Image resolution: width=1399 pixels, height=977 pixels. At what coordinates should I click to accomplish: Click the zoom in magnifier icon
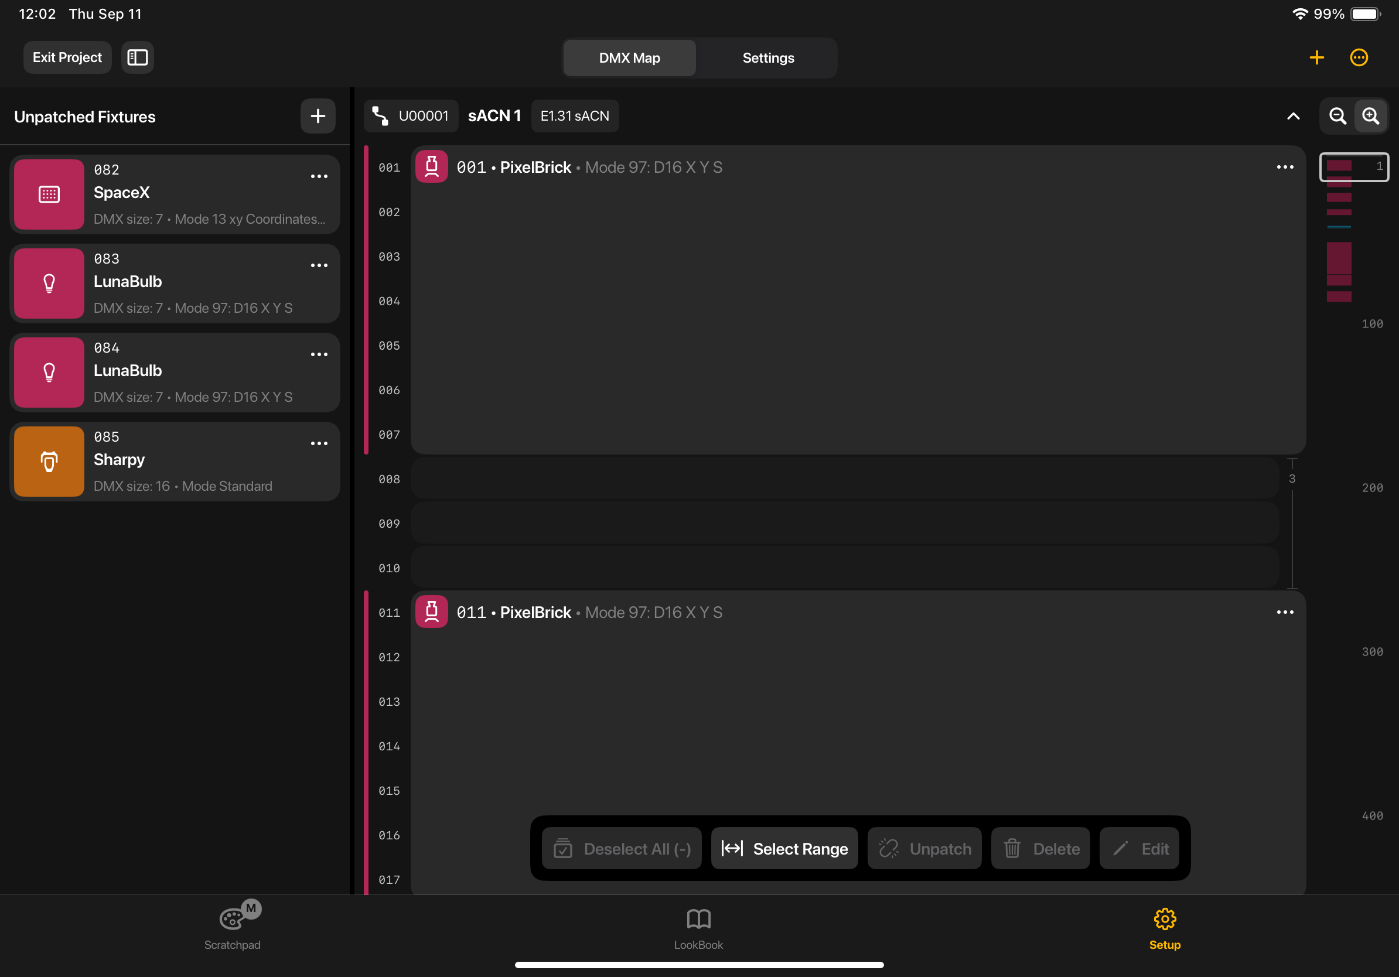click(1371, 116)
